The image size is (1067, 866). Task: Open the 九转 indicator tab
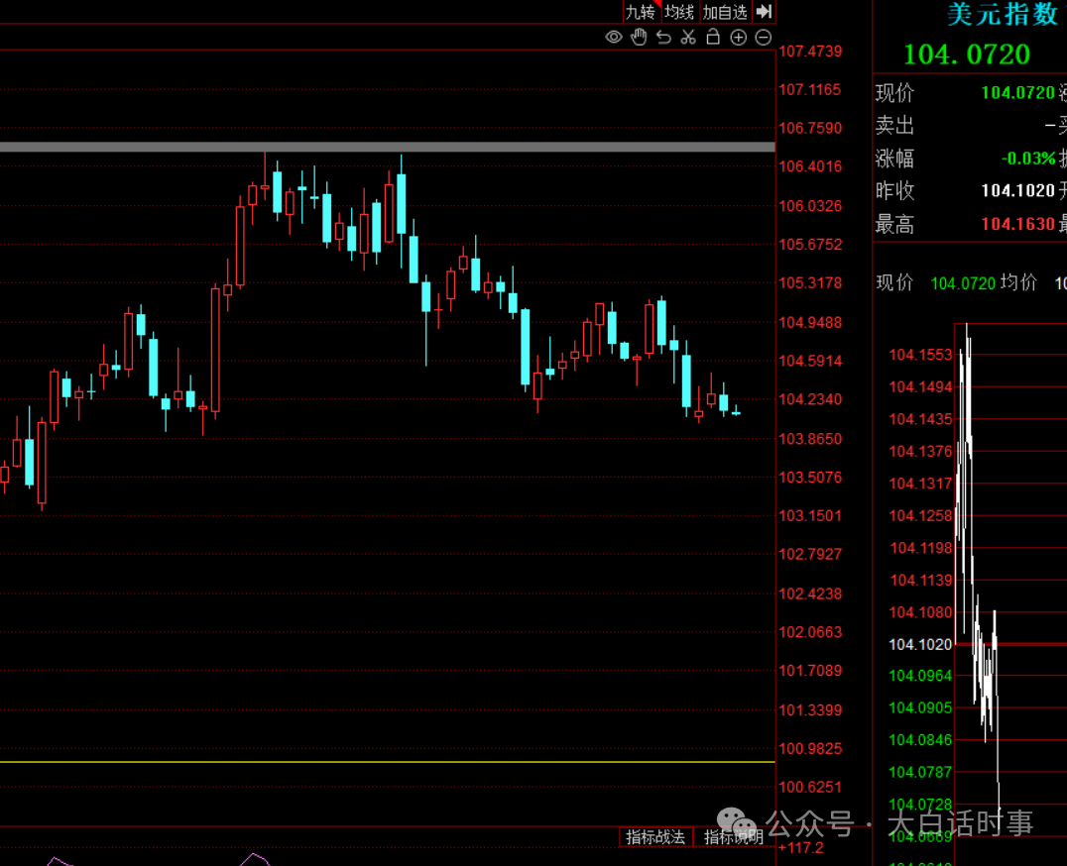pyautogui.click(x=641, y=12)
